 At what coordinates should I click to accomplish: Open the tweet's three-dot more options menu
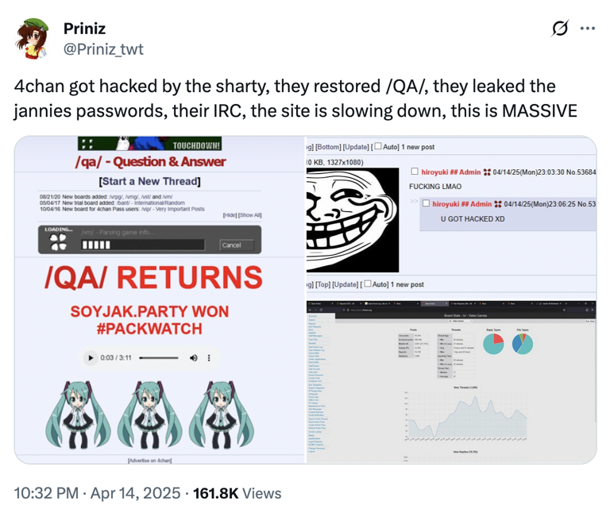click(588, 29)
